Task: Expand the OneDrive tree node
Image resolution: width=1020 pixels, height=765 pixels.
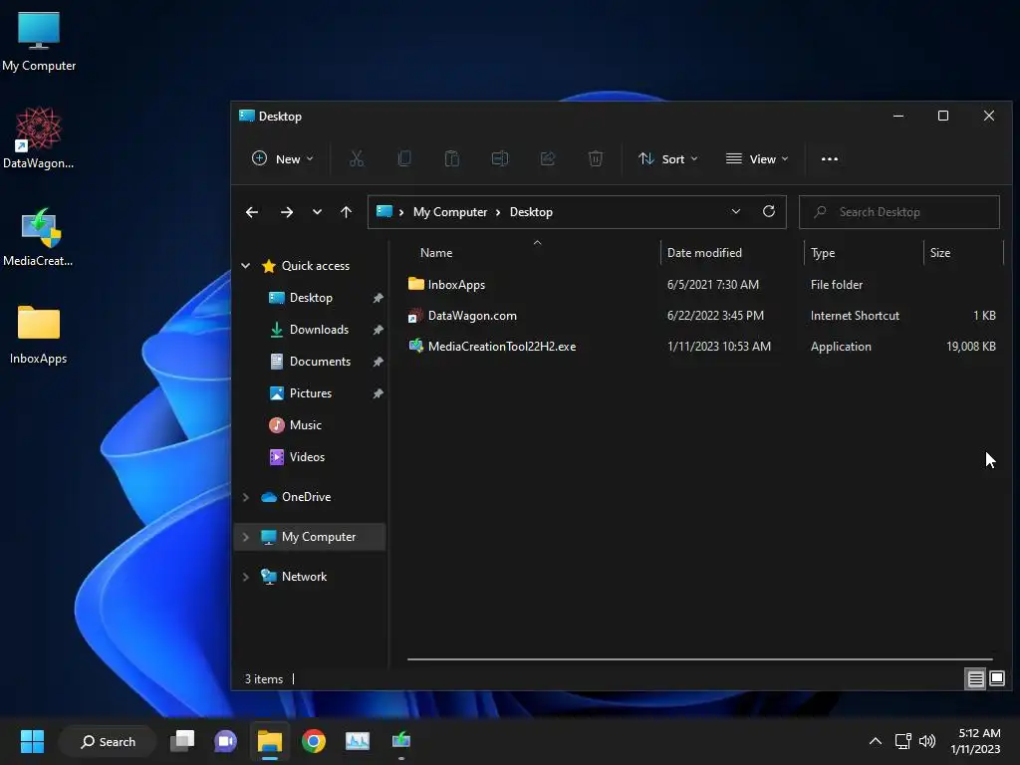Action: click(246, 497)
